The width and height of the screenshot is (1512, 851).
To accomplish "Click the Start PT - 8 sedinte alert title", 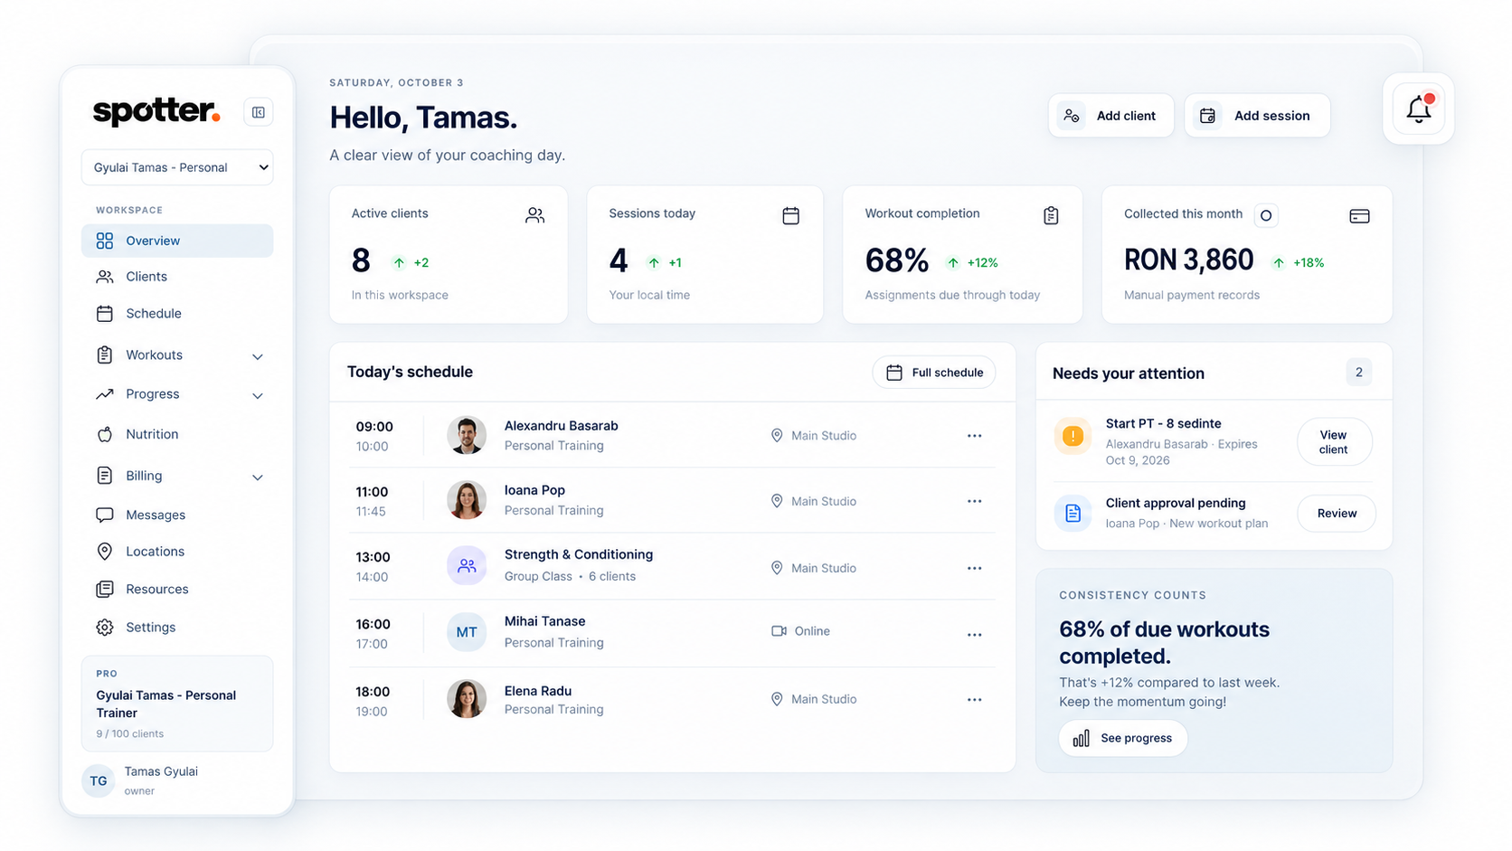I will point(1163,423).
